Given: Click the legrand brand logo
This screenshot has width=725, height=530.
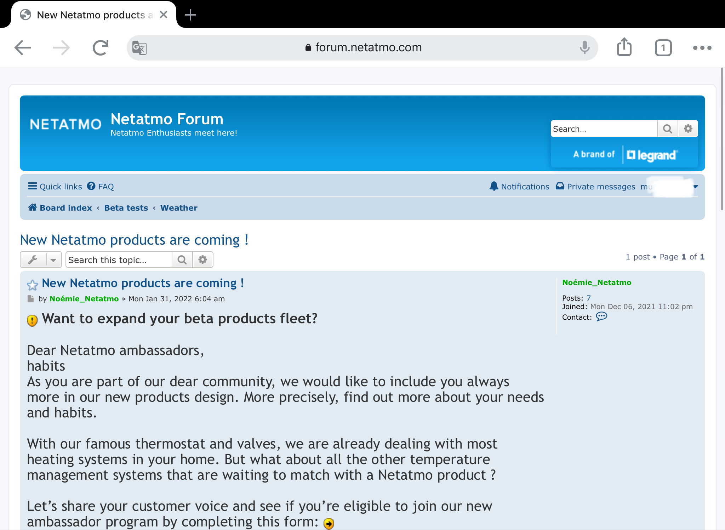Looking at the screenshot, I should (652, 155).
